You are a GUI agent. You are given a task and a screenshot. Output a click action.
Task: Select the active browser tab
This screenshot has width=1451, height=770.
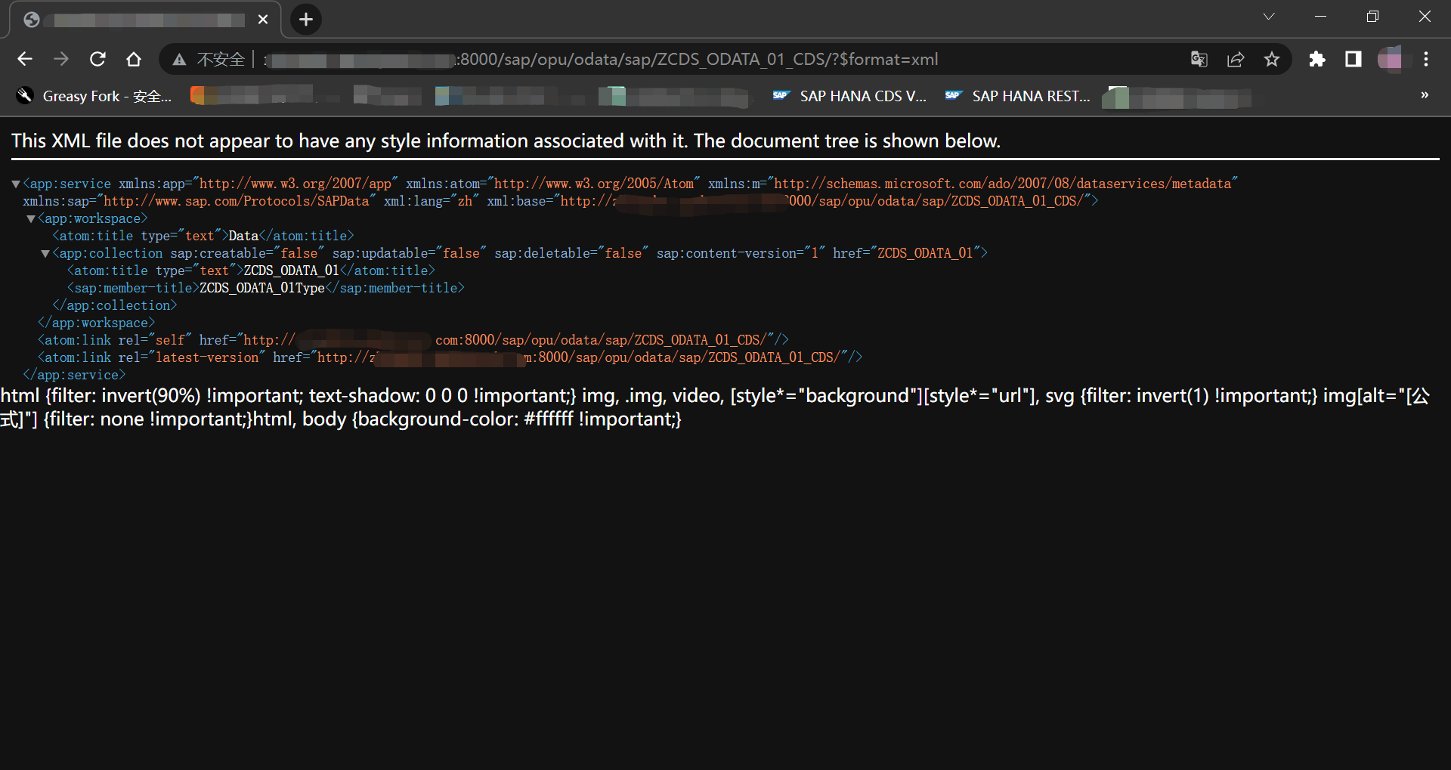[x=144, y=20]
